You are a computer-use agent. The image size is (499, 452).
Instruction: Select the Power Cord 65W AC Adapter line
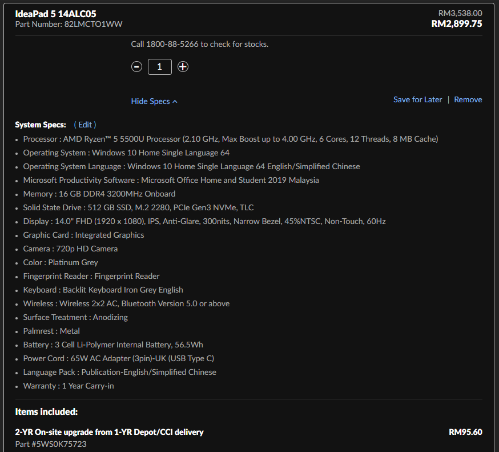(x=118, y=358)
